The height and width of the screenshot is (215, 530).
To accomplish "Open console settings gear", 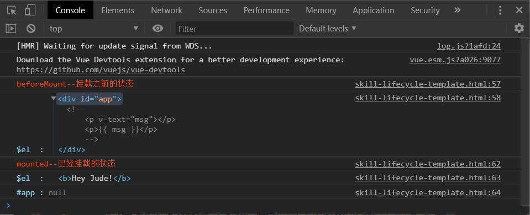I will pos(519,28).
